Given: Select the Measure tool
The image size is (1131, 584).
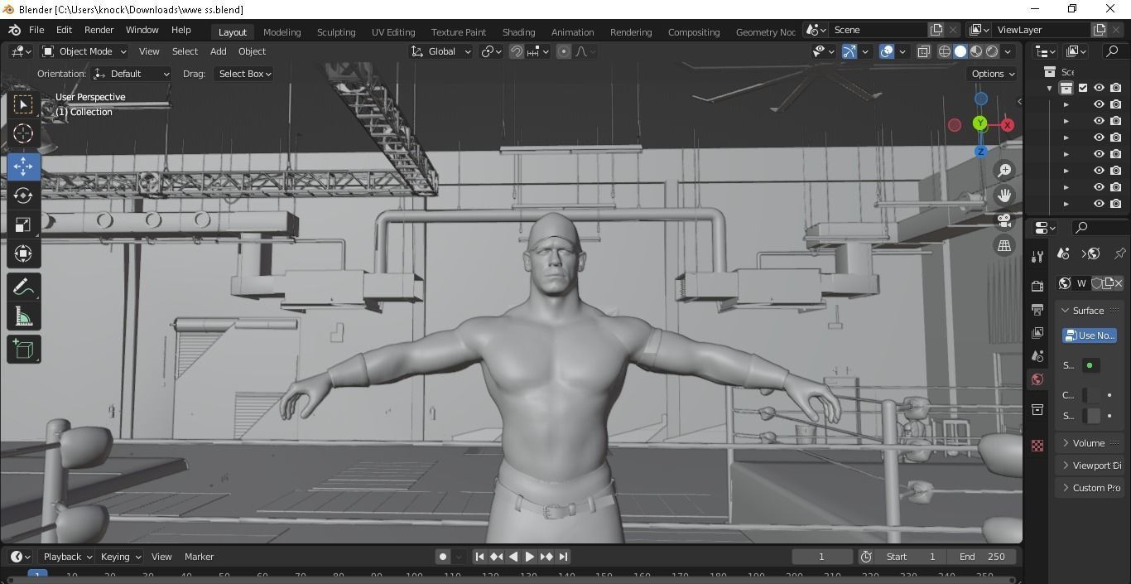Looking at the screenshot, I should point(23,317).
